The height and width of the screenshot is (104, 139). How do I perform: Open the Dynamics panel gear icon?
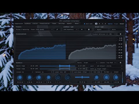coord(120,63)
